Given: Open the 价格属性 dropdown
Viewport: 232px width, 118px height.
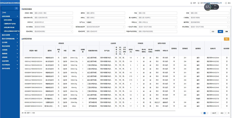Looking at the screenshot, I should (208, 17).
